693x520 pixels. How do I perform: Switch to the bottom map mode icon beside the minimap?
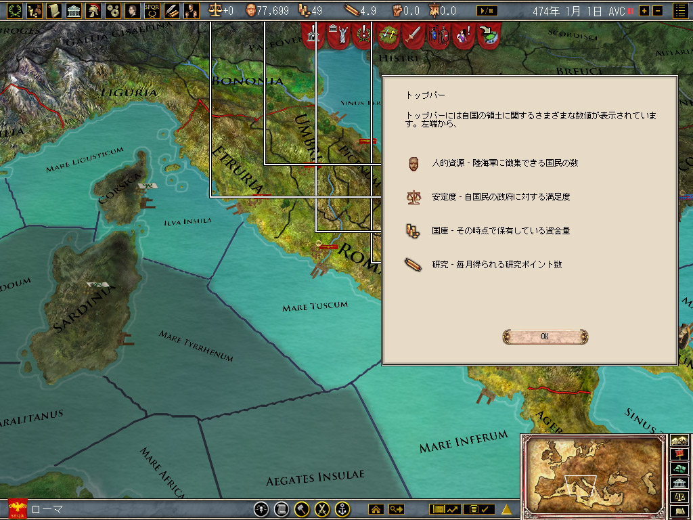coord(679,511)
